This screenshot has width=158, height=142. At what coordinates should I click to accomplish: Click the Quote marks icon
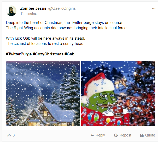[142, 135]
